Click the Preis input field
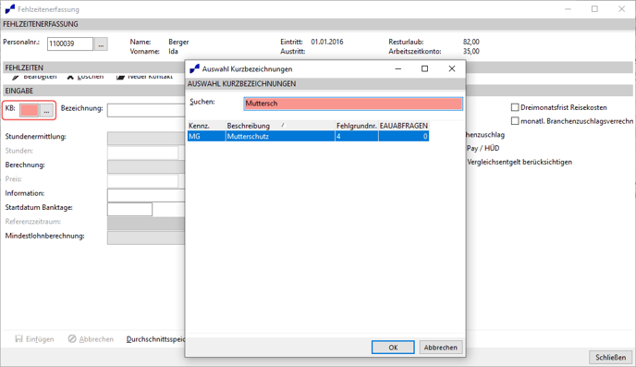 [x=142, y=181]
